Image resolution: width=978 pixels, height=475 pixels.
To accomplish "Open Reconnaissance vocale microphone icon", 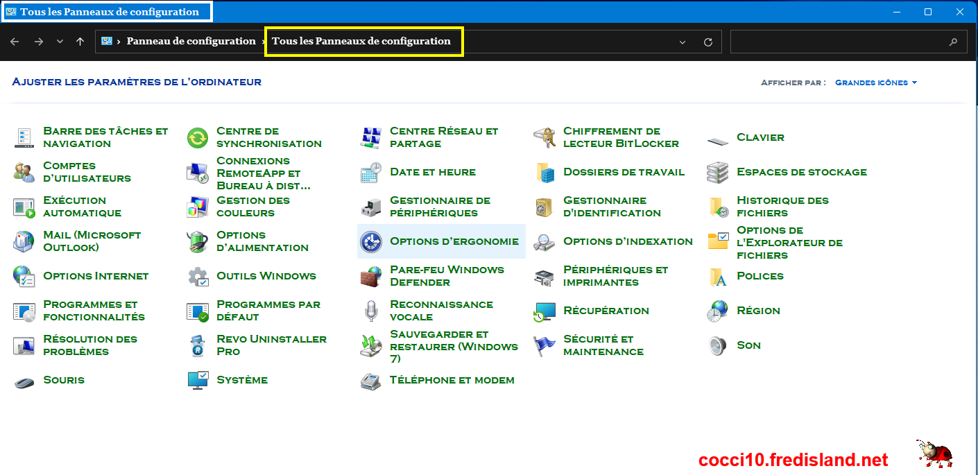I will pos(371,311).
